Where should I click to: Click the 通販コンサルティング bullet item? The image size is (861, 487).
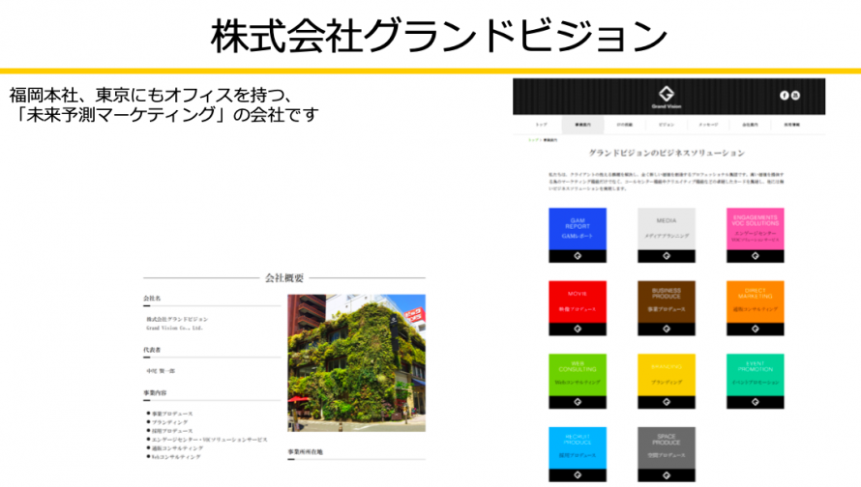pos(177,448)
